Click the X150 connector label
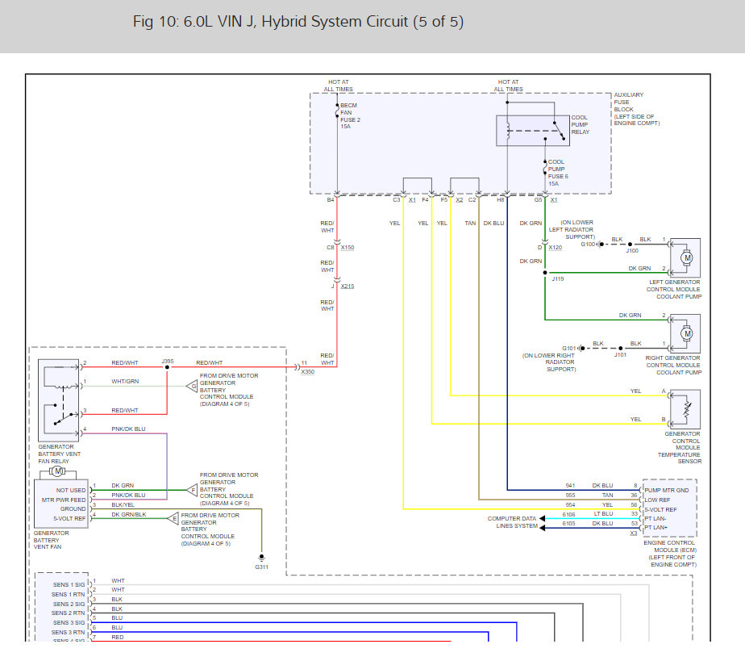This screenshot has width=745, height=661. tap(348, 247)
